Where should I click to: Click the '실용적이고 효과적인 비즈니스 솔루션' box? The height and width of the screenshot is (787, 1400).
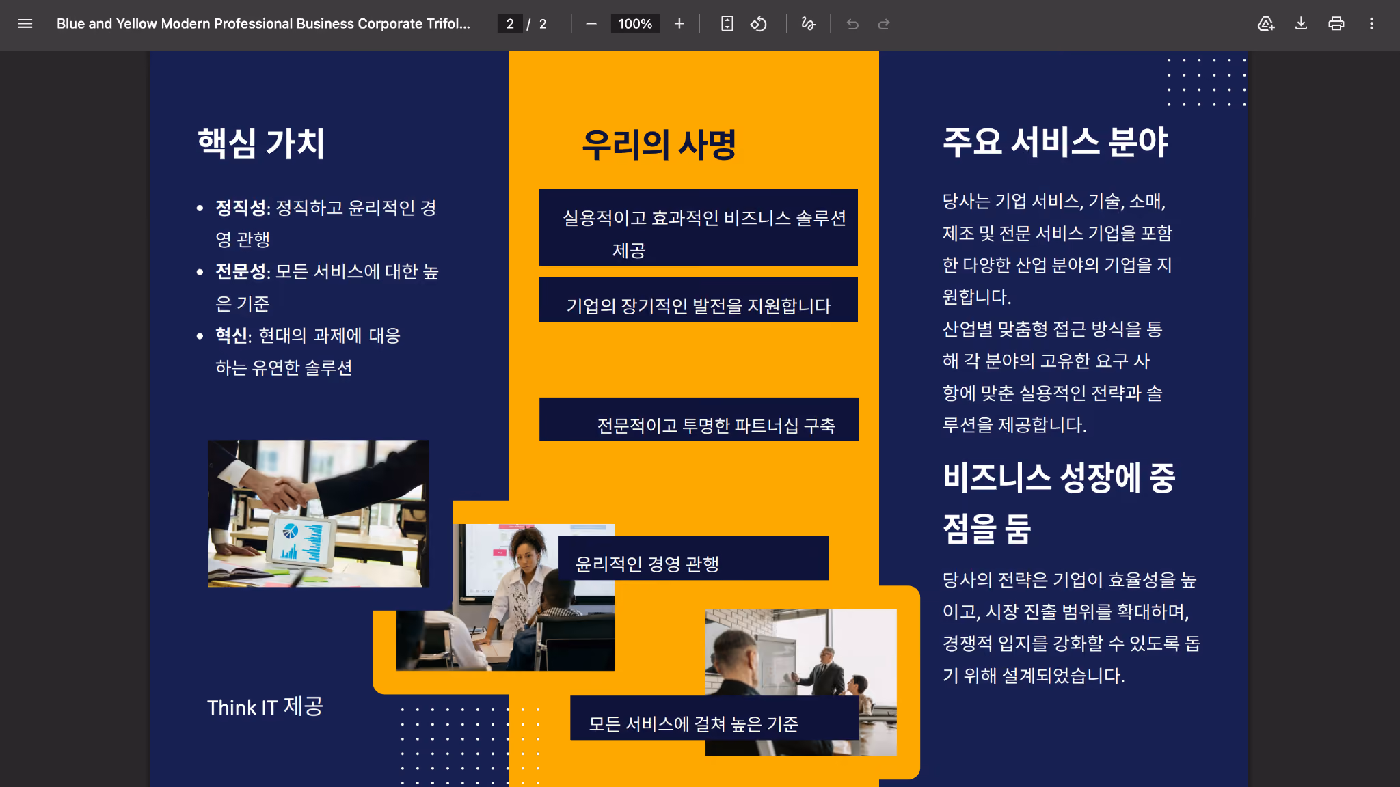coord(699,227)
